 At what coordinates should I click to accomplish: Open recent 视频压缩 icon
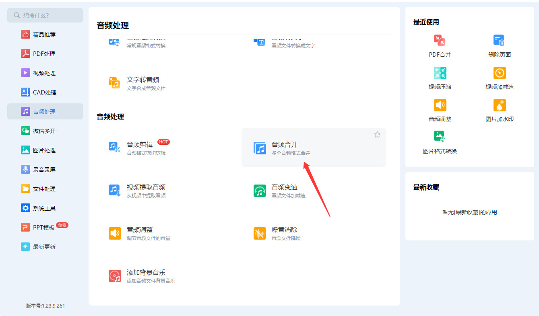coord(440,73)
